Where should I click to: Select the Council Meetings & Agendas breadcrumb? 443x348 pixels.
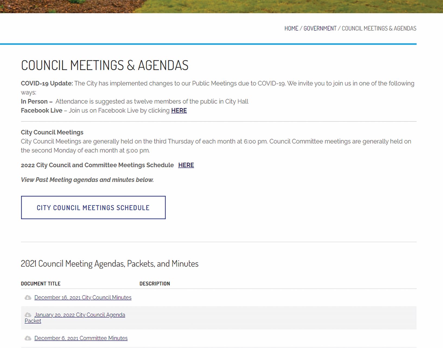(379, 28)
